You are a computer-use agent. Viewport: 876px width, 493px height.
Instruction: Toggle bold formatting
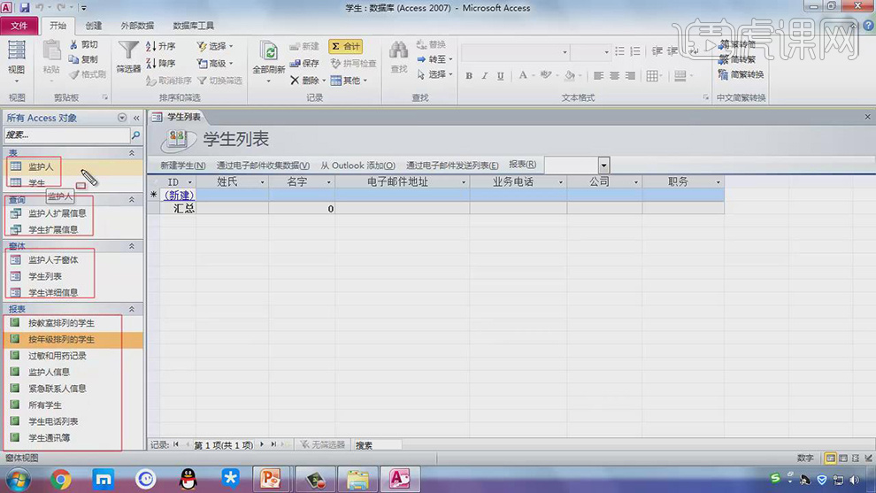click(469, 76)
